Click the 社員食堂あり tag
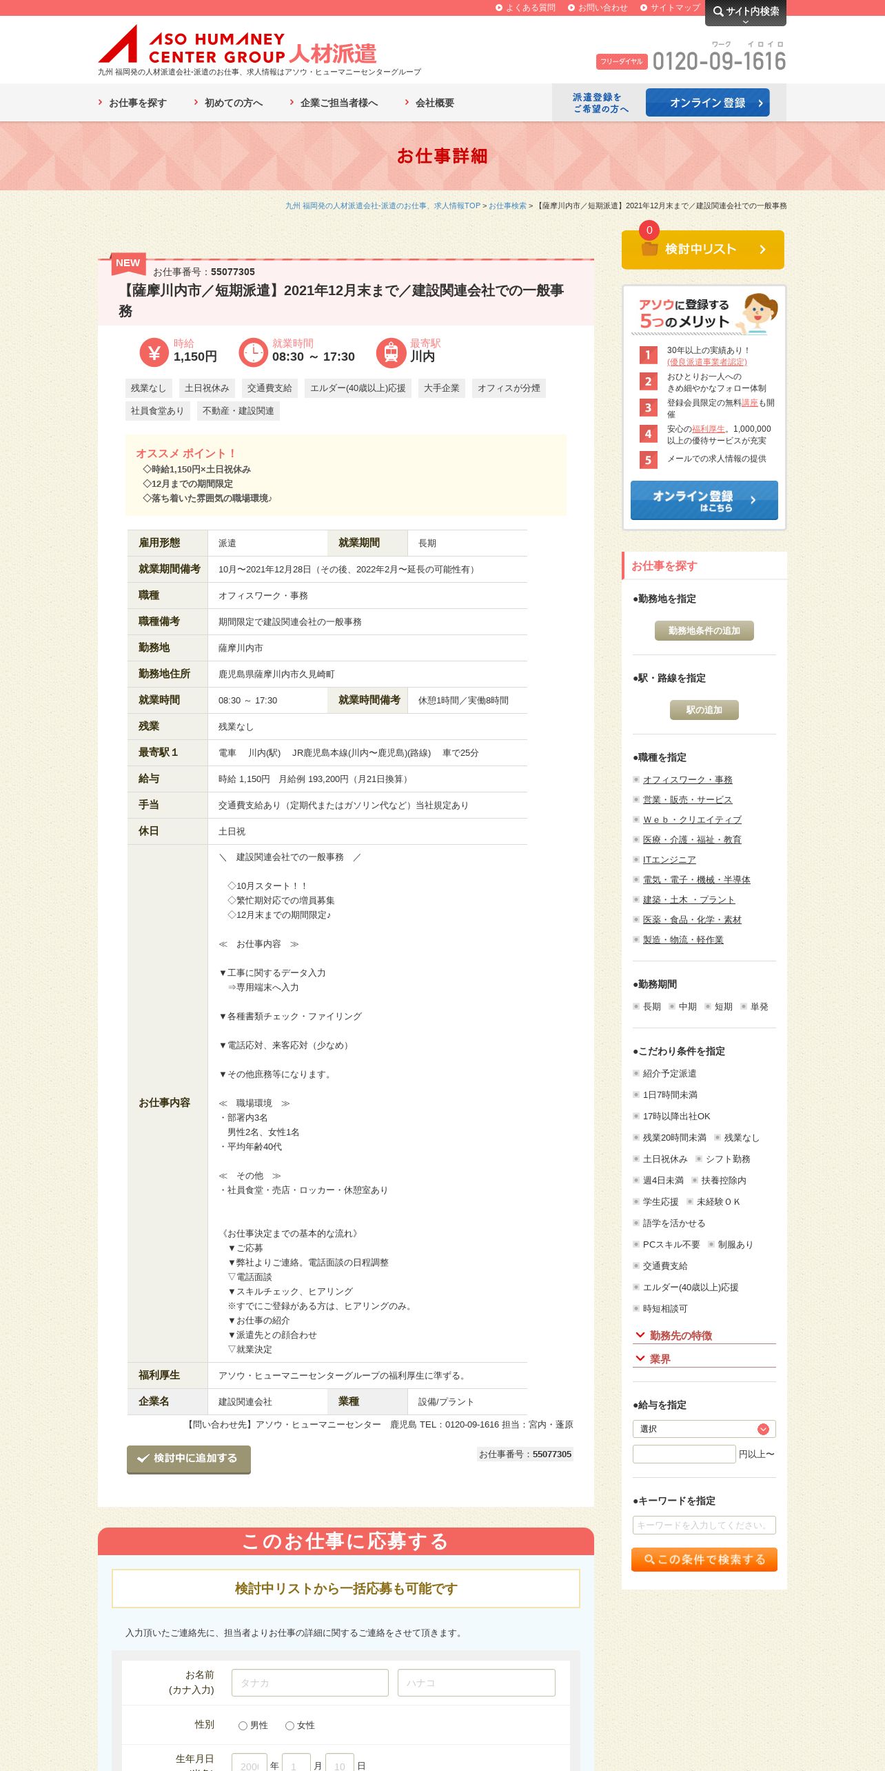This screenshot has width=885, height=1771. pyautogui.click(x=157, y=411)
